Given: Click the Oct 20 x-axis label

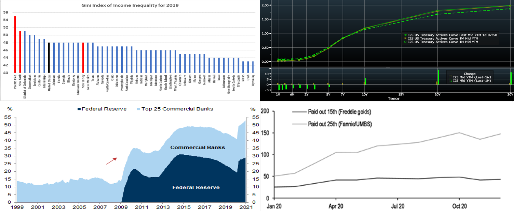Looking at the screenshot, I should (x=459, y=206).
